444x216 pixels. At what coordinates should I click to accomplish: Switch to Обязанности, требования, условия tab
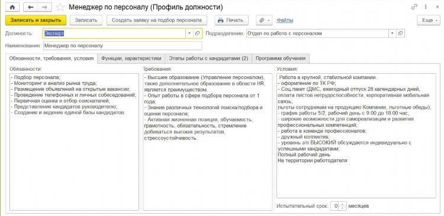(52, 58)
